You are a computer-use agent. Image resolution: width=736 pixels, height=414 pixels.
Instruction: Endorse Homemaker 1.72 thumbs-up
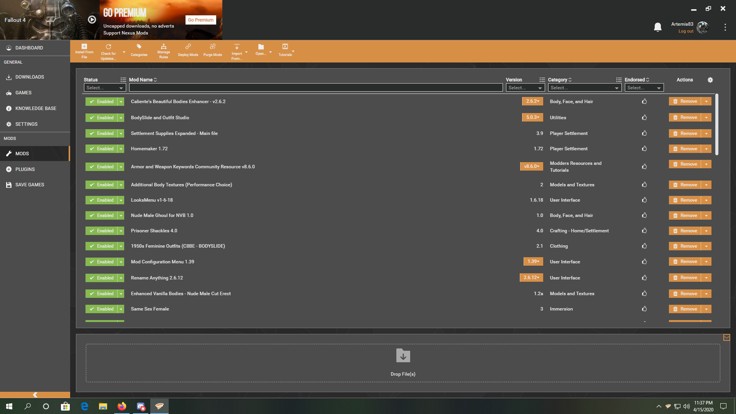tap(644, 148)
